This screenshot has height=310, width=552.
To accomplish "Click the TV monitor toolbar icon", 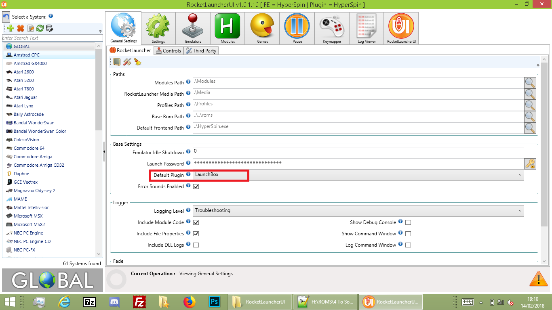I will (117, 62).
